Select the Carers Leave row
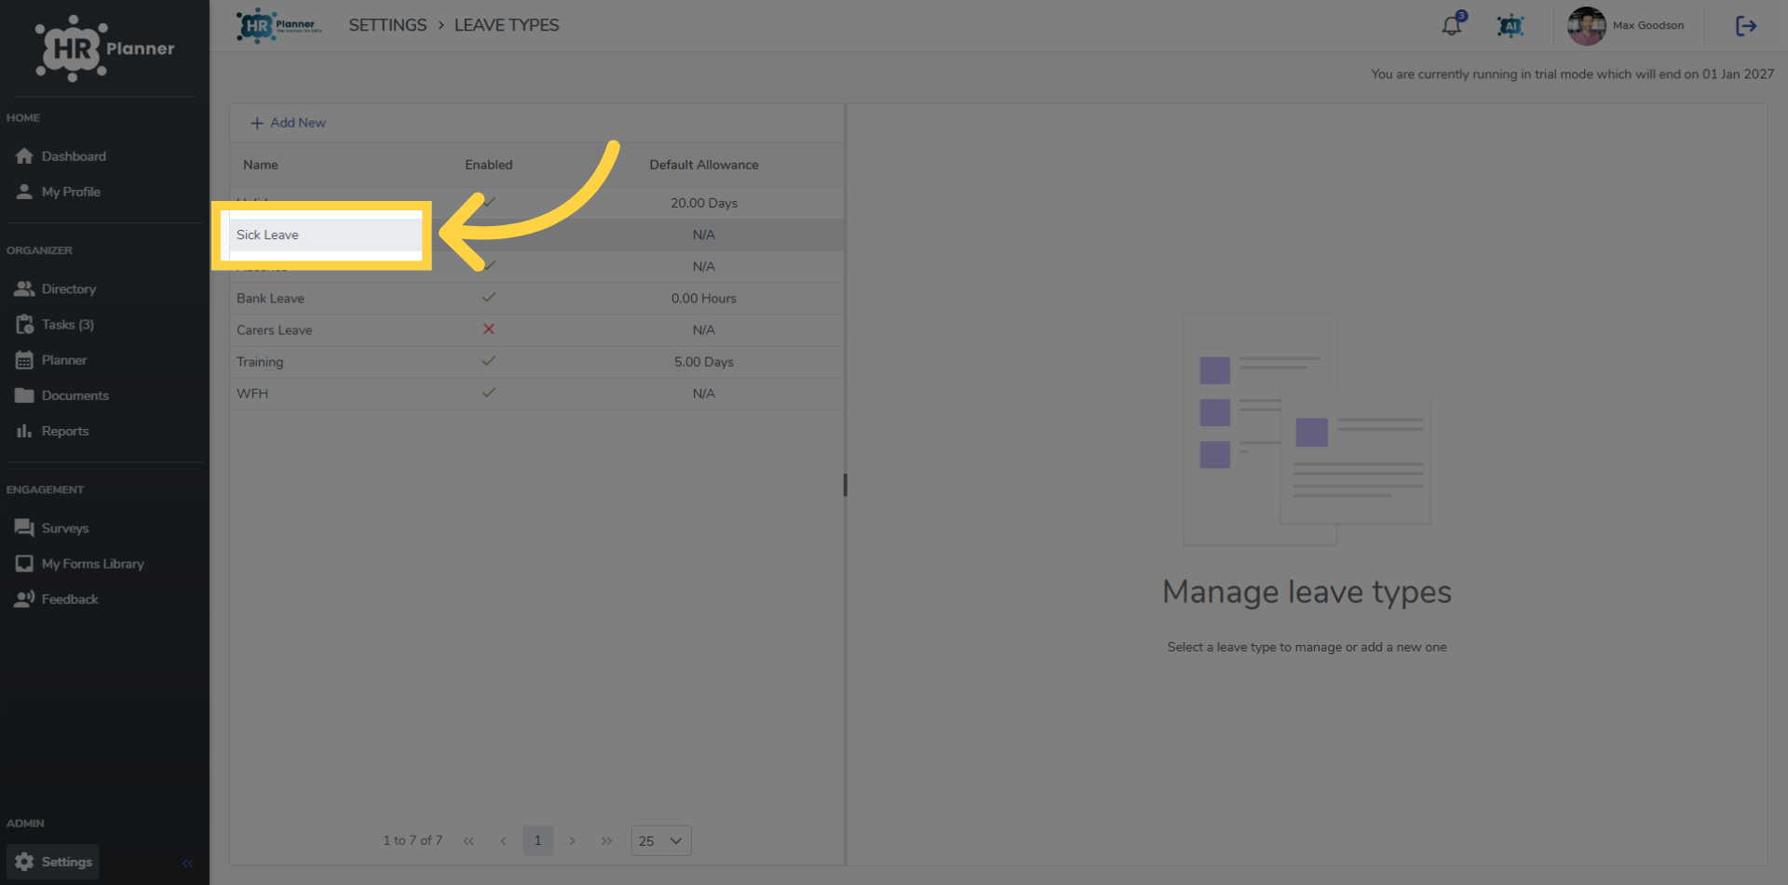 pos(537,330)
